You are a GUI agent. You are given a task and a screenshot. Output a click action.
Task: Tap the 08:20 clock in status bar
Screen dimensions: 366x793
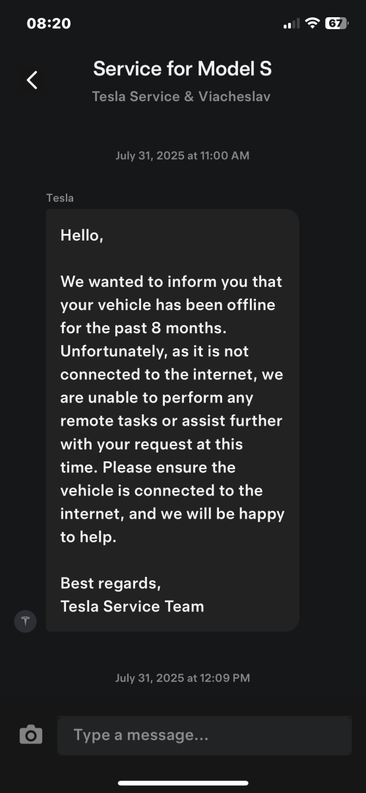49,23
